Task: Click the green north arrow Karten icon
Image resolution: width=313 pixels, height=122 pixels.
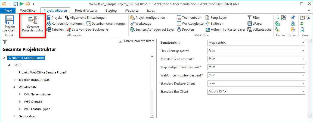Action: (277, 18)
